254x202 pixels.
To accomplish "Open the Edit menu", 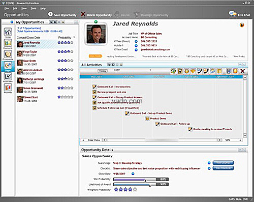I will pyautogui.click(x=15, y=8).
